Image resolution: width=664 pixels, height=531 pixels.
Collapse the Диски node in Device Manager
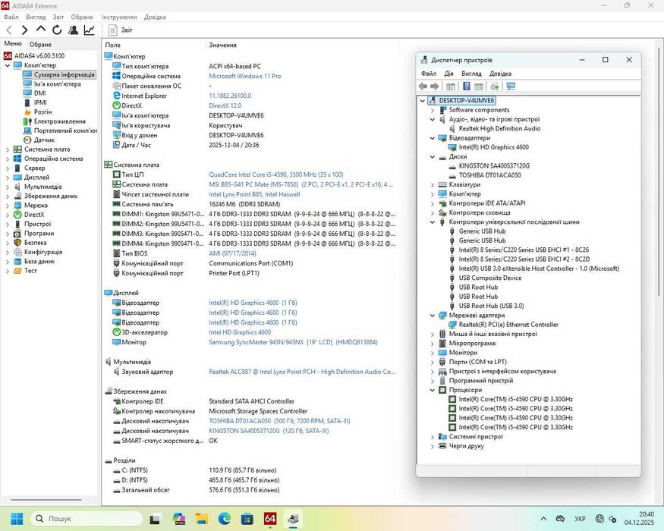433,157
